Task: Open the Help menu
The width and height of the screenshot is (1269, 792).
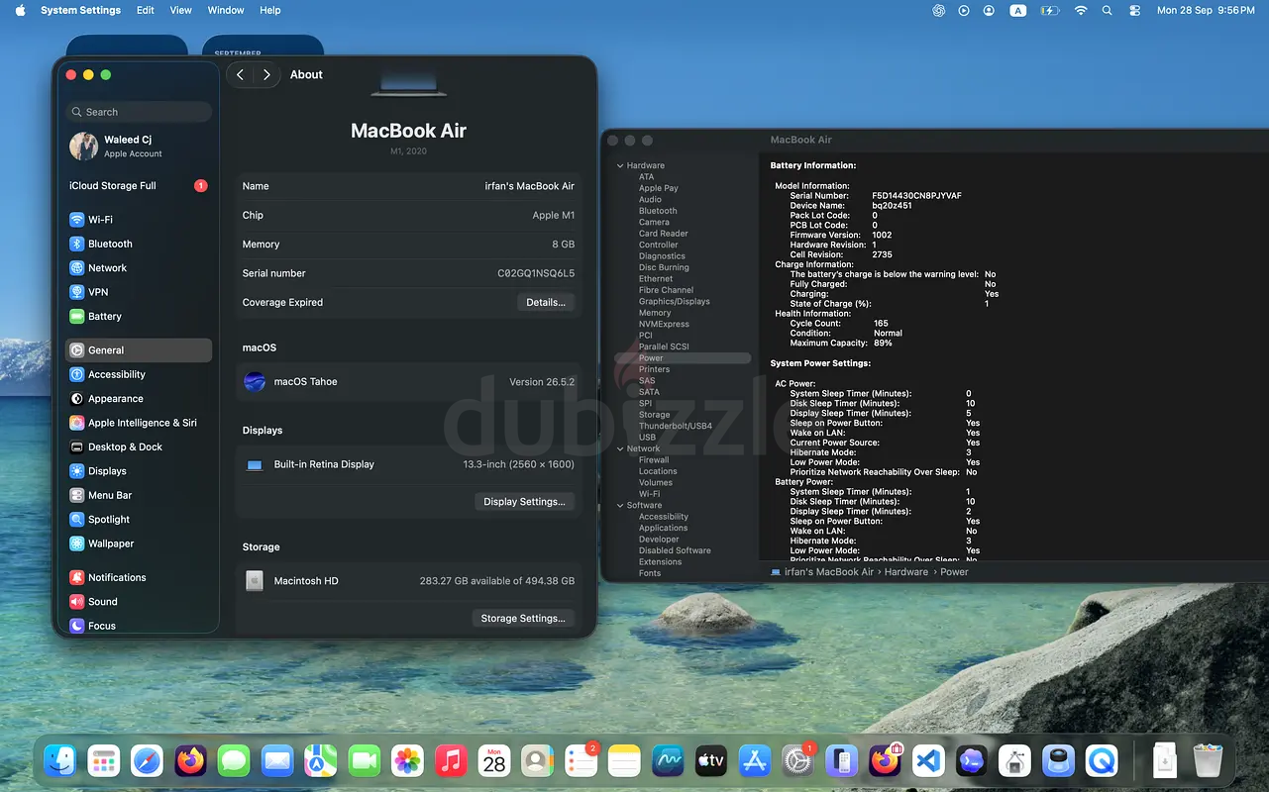Action: tap(270, 10)
